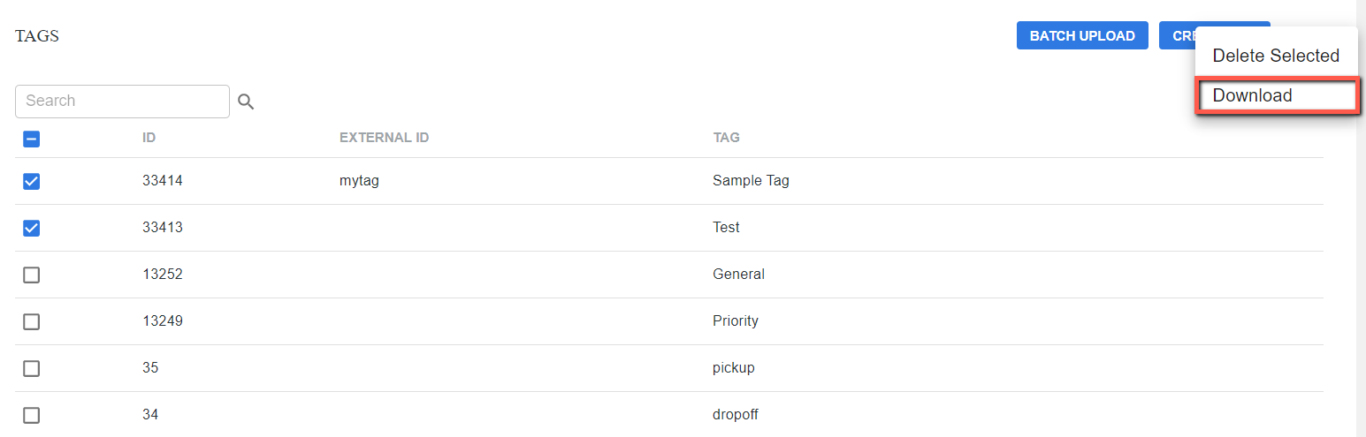The width and height of the screenshot is (1366, 437).
Task: Open the Sample Tag row
Action: click(668, 181)
